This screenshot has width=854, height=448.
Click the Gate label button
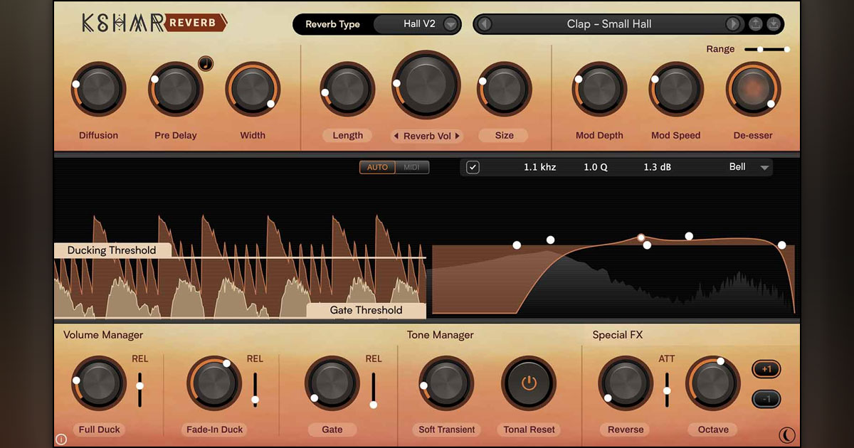[x=332, y=430]
